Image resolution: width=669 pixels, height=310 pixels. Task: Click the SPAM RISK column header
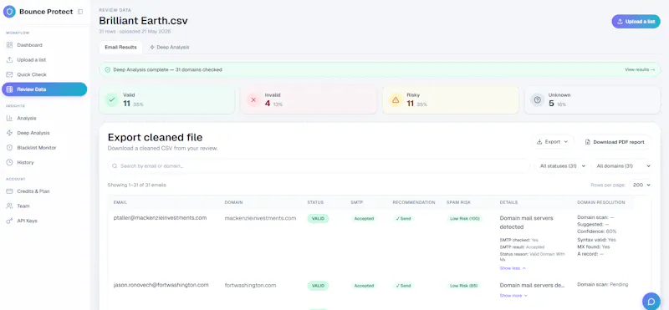click(458, 202)
